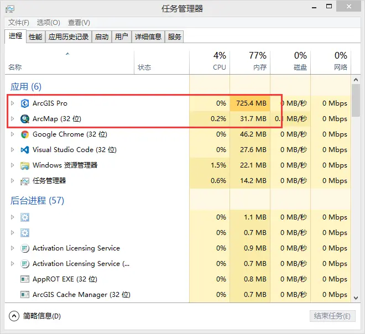This screenshot has height=334, width=365.
Task: Switch to the 详细信息 tab
Action: pos(148,37)
